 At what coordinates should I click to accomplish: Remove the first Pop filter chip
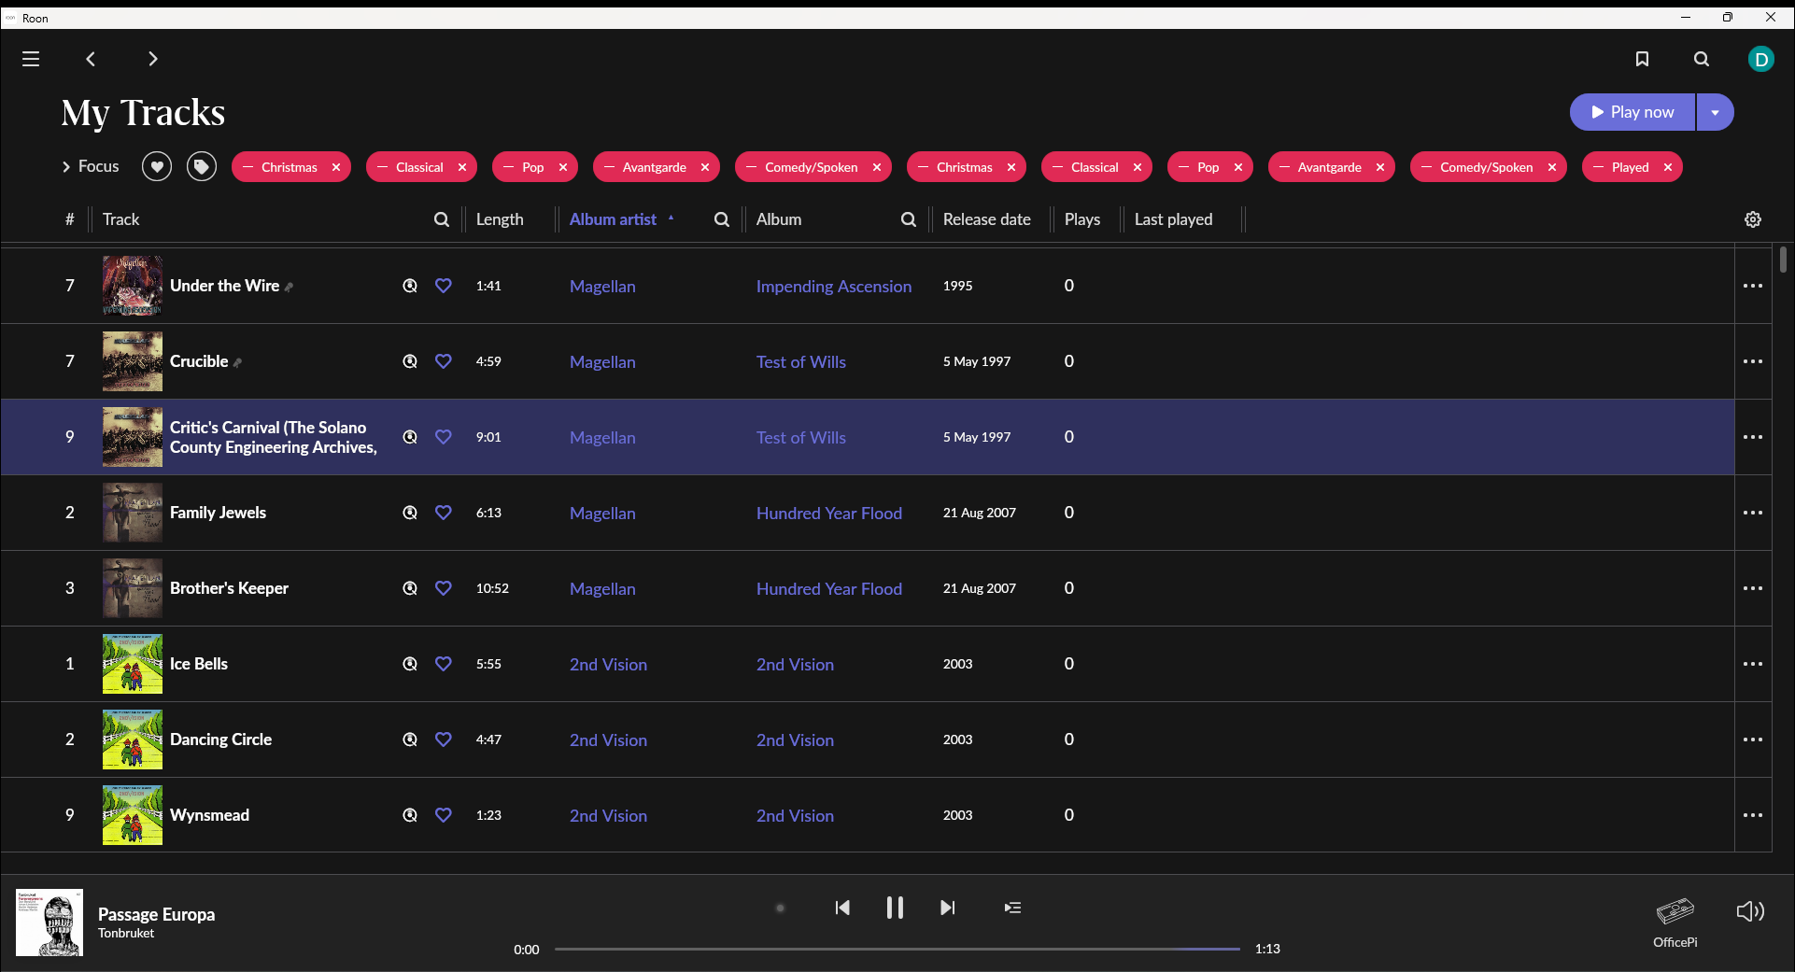pos(563,167)
